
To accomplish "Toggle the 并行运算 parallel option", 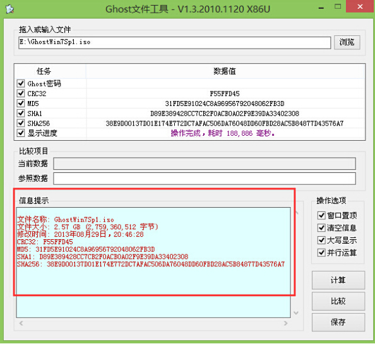I will pyautogui.click(x=321, y=252).
